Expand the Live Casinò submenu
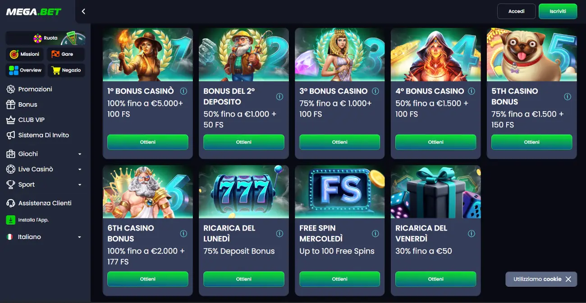Viewport: 586px width, 303px height. (45, 169)
